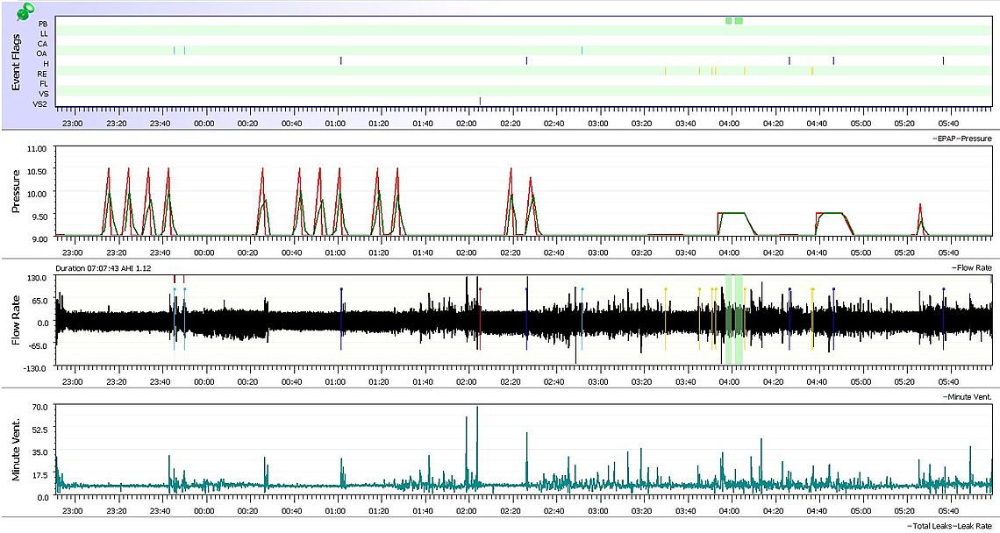
Task: Click the yellow RE flag marker near 03:30
Action: tap(665, 71)
